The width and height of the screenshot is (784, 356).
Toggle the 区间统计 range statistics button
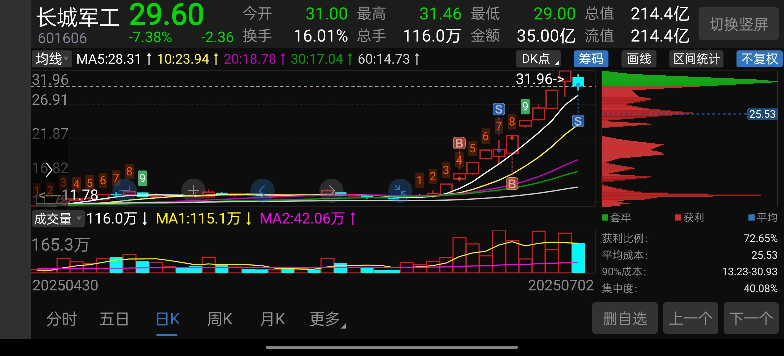(696, 59)
